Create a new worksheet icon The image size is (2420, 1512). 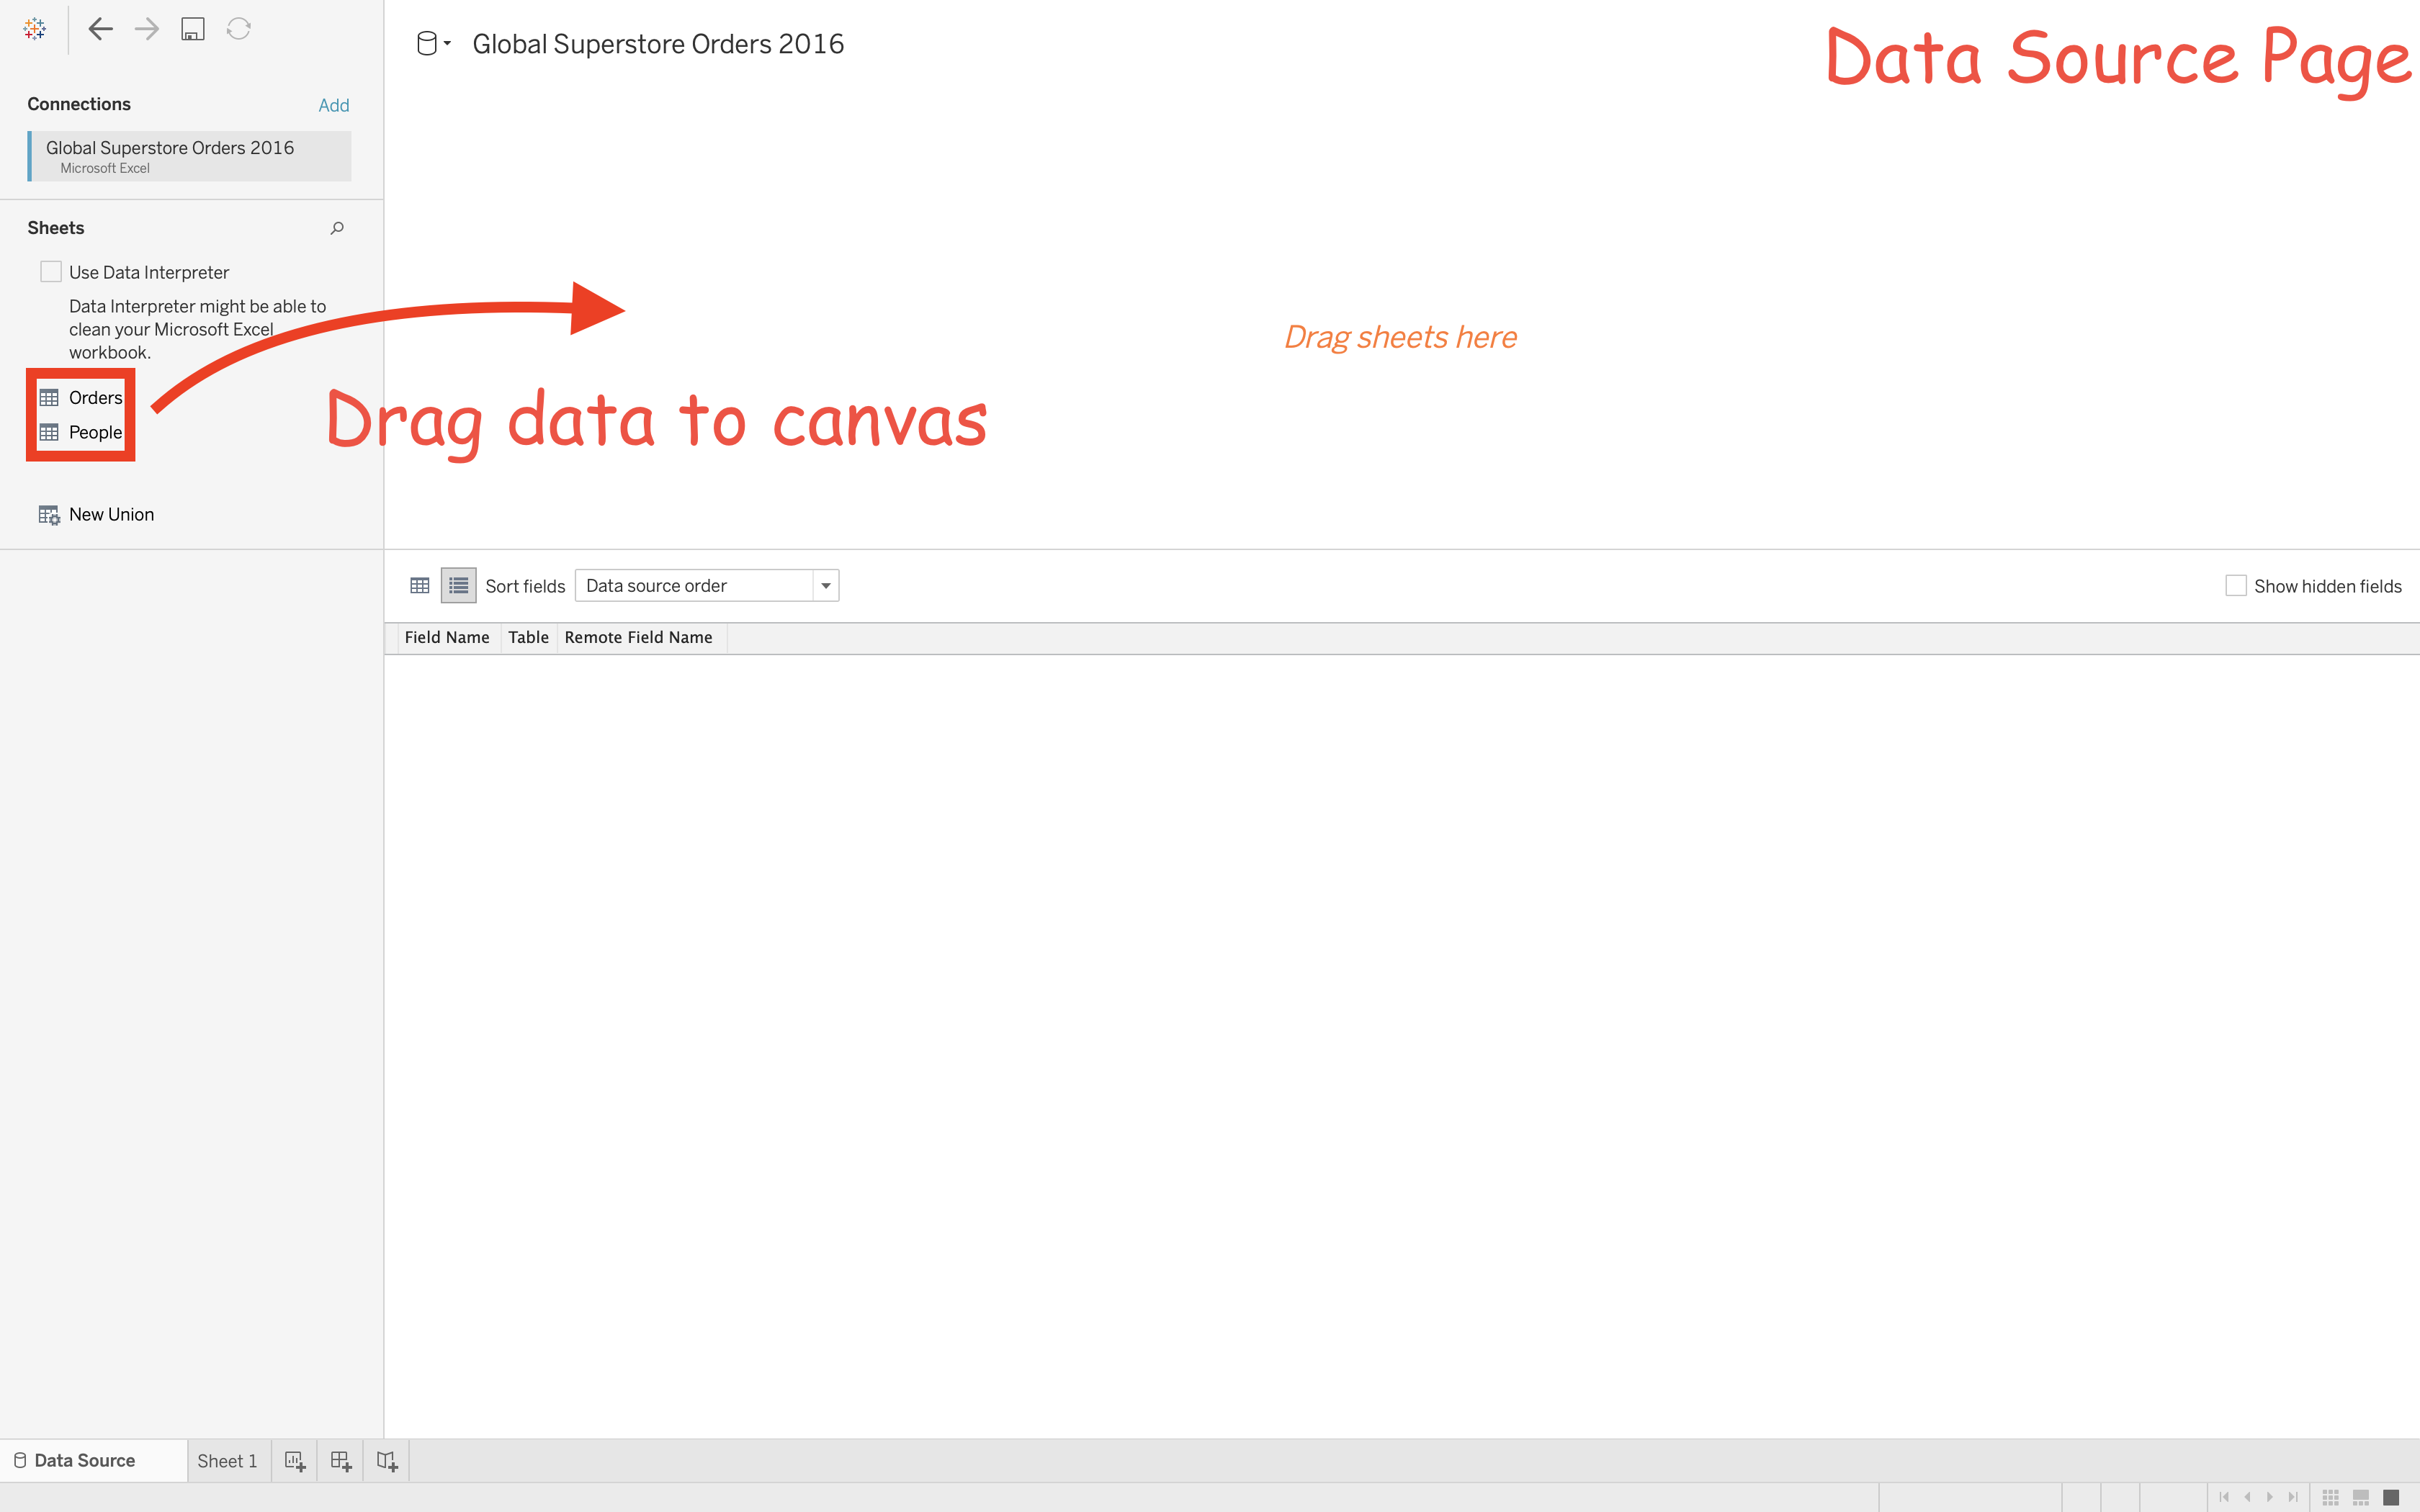coord(294,1461)
